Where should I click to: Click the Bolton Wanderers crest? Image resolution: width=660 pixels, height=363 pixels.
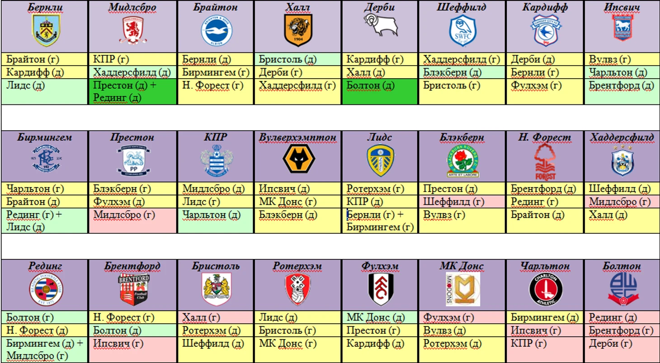[622, 289]
